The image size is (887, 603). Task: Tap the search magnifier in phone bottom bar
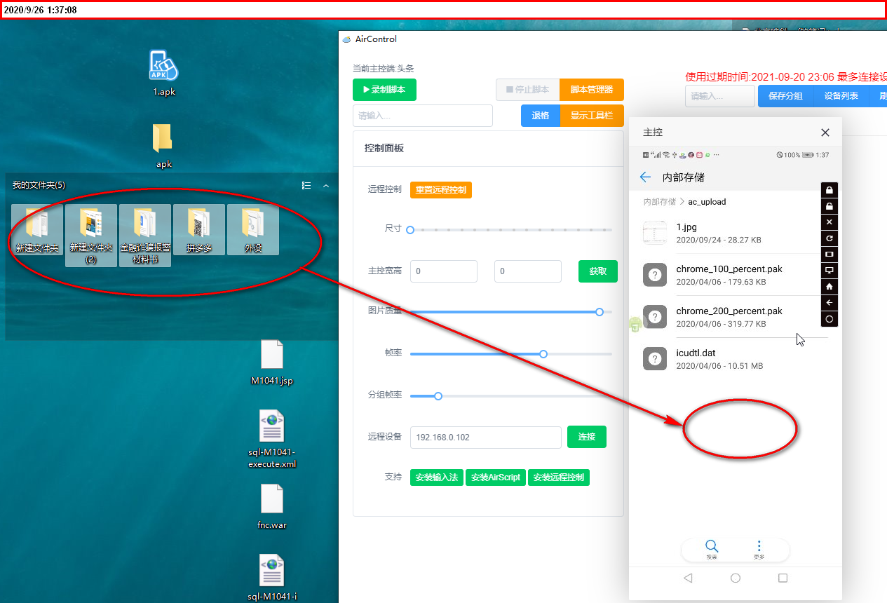pyautogui.click(x=711, y=546)
